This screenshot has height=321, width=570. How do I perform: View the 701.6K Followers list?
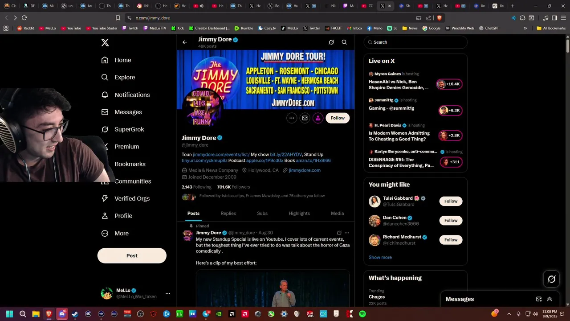click(233, 187)
